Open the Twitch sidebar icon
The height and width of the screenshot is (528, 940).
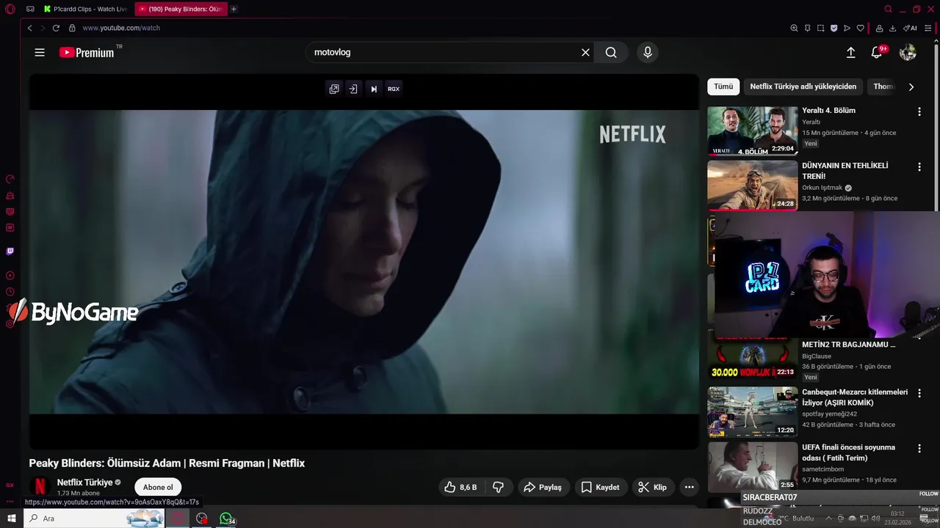point(10,252)
